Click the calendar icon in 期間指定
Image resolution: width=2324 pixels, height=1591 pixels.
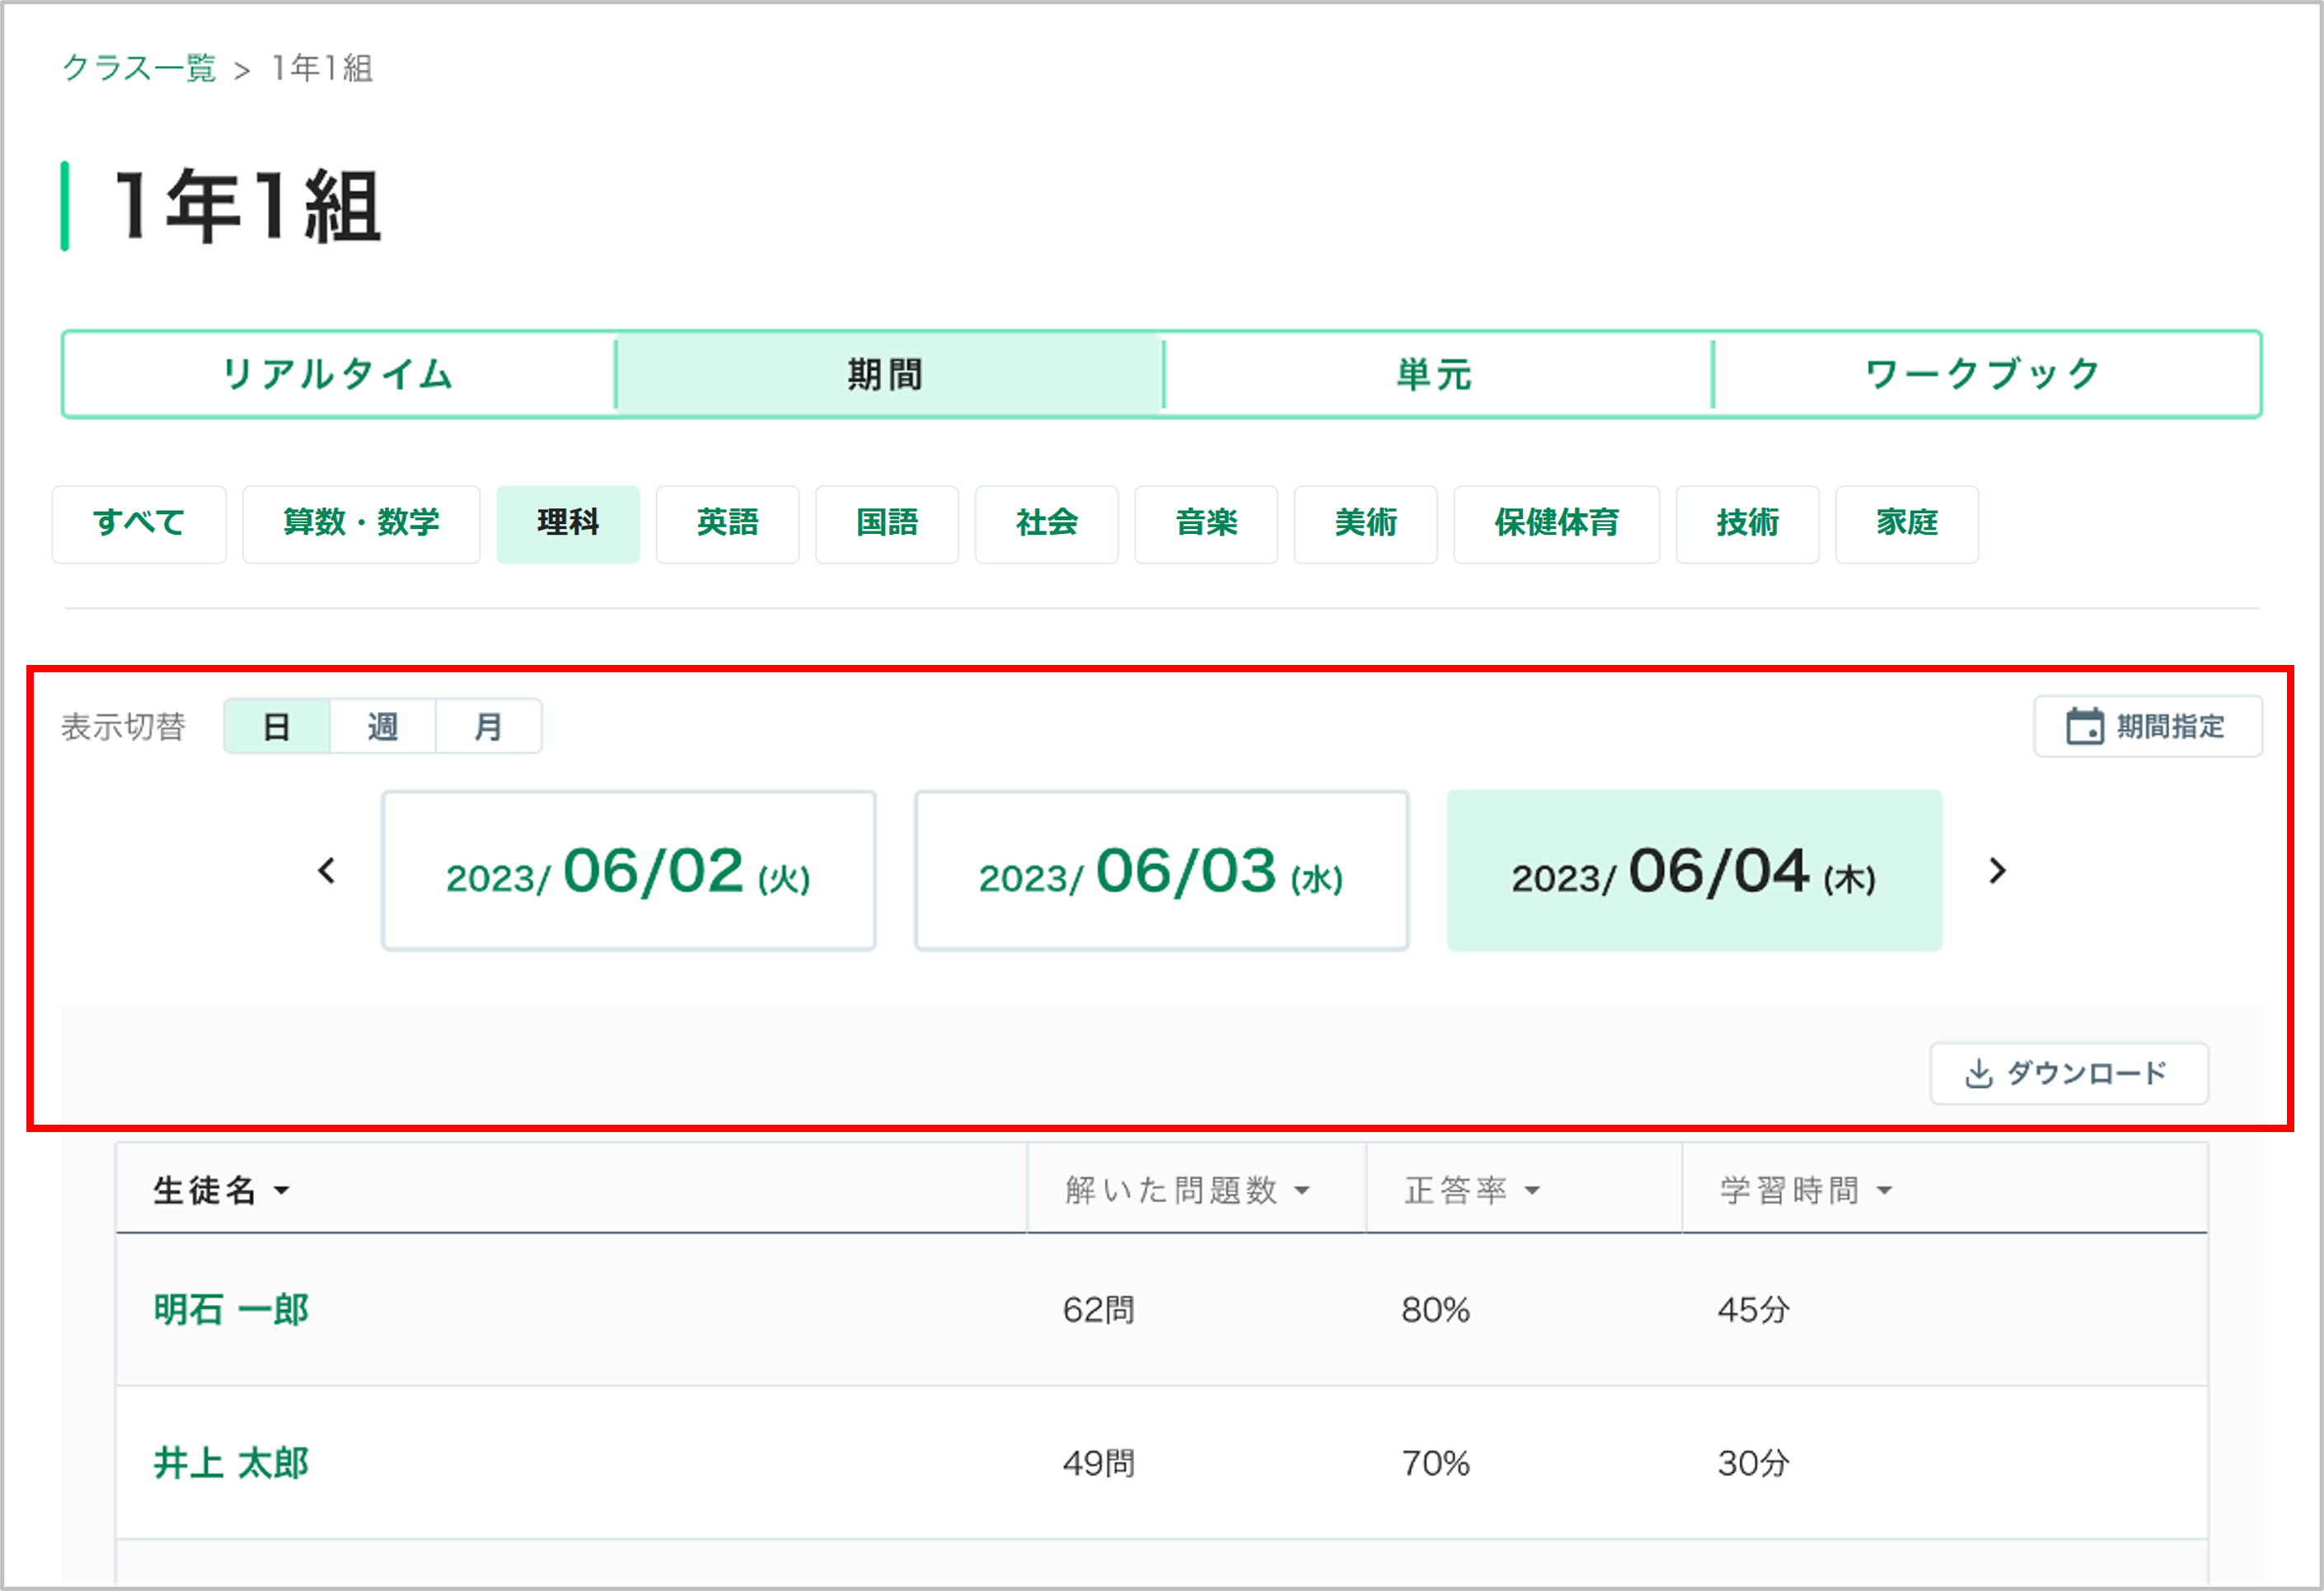click(x=2085, y=726)
